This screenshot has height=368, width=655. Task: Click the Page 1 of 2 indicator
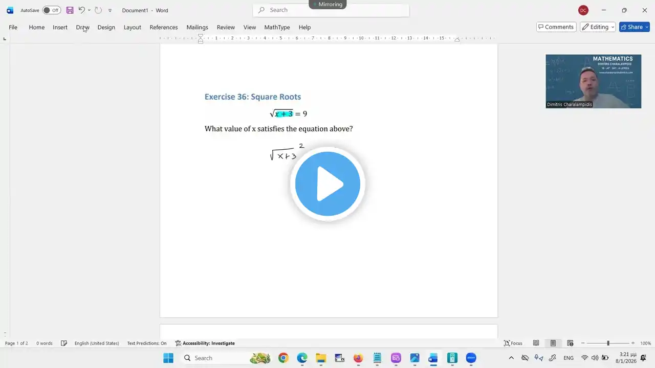click(x=16, y=343)
